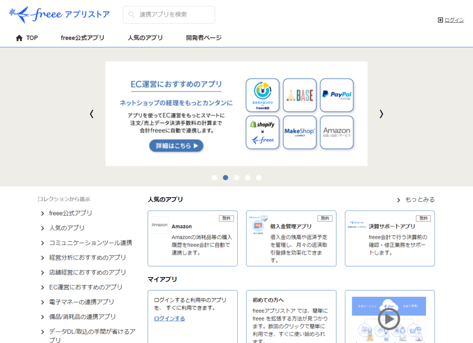The height and width of the screenshot is (343, 473).
Task: Select the first carousel dot
Action: click(214, 177)
